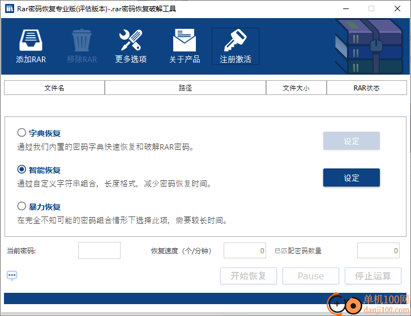The height and width of the screenshot is (316, 411).
Task: Click the 已匹配密码数量 value field
Action: pos(378,250)
